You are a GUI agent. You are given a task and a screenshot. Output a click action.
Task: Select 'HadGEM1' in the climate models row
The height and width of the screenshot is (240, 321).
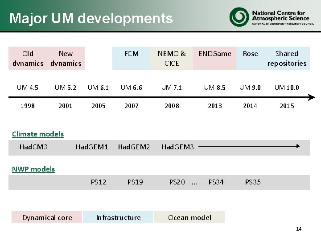[x=92, y=147]
